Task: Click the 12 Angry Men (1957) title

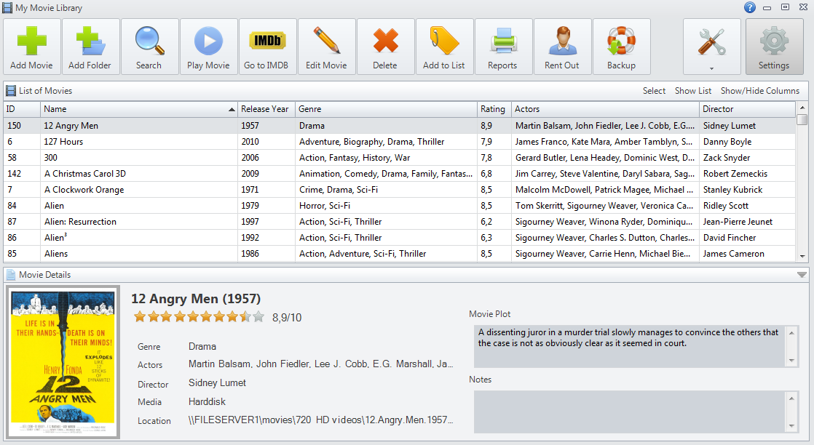Action: [x=196, y=300]
